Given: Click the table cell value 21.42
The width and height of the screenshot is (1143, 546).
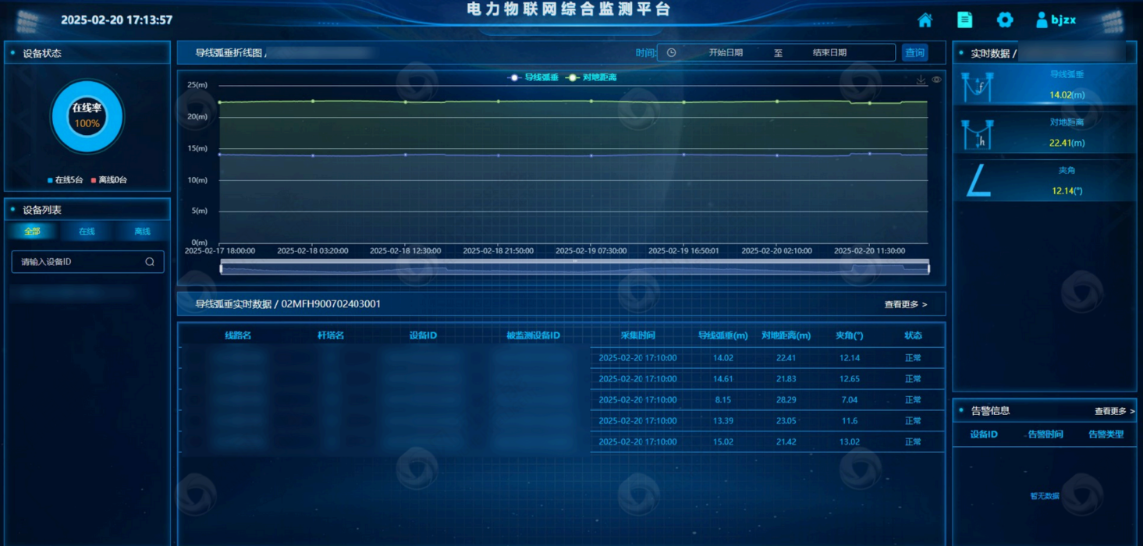Looking at the screenshot, I should [x=786, y=442].
